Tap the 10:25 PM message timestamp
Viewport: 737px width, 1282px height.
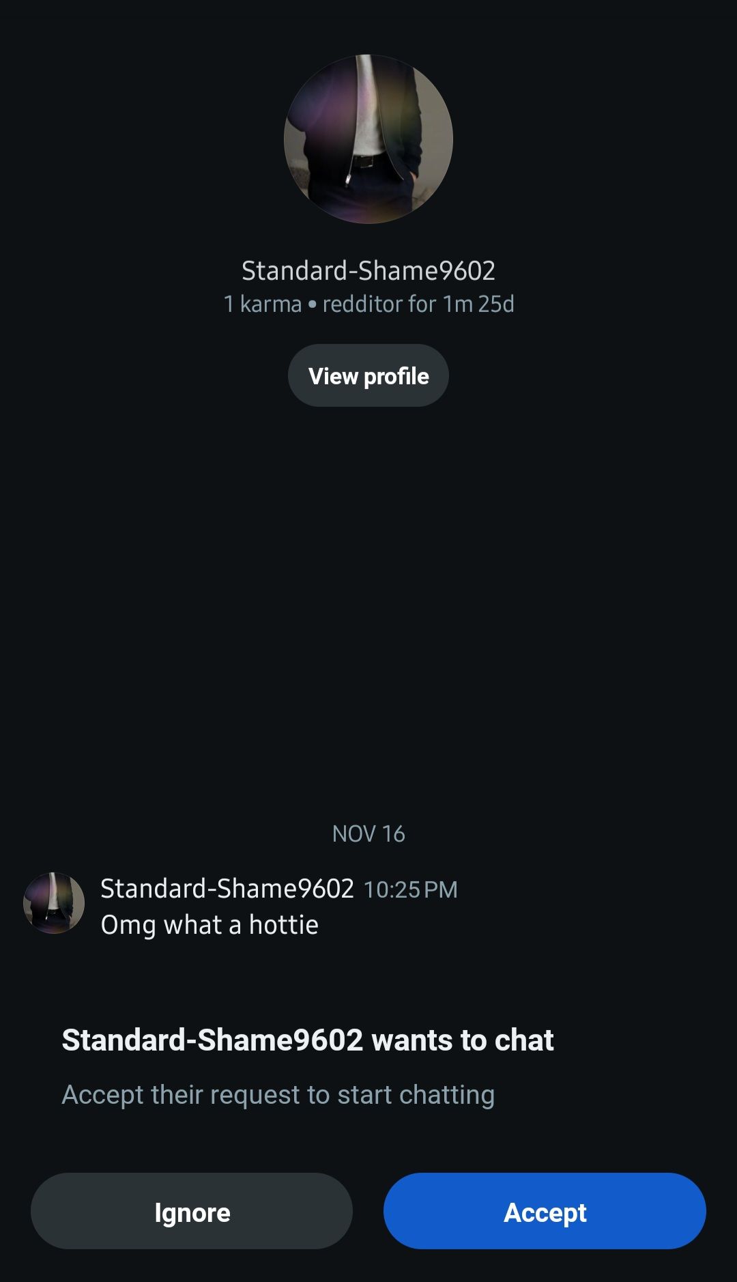[411, 889]
